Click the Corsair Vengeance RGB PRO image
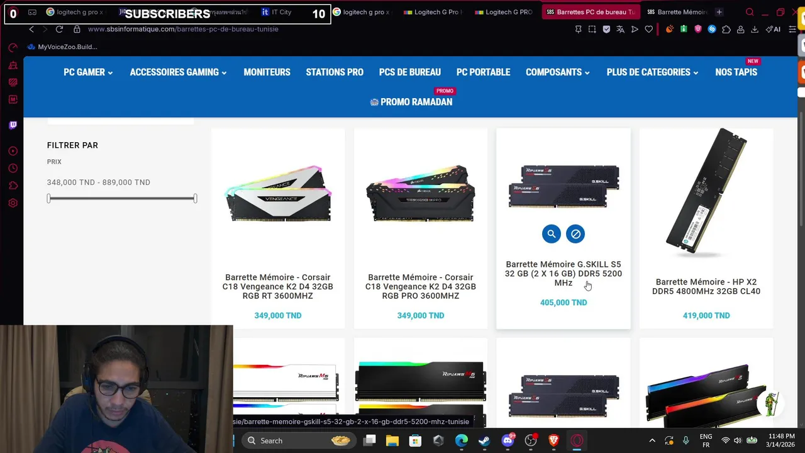This screenshot has height=453, width=805. pos(421,194)
